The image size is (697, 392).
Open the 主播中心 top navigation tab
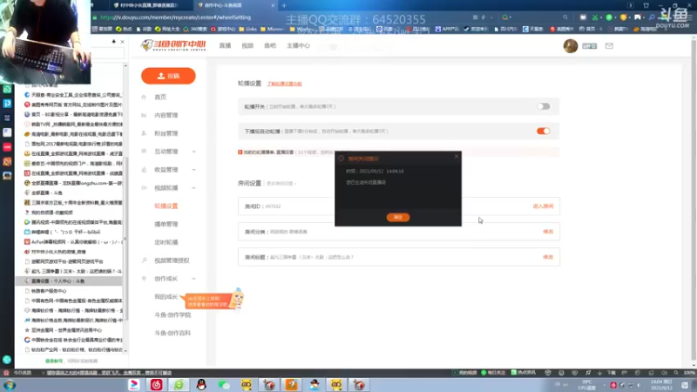click(298, 46)
